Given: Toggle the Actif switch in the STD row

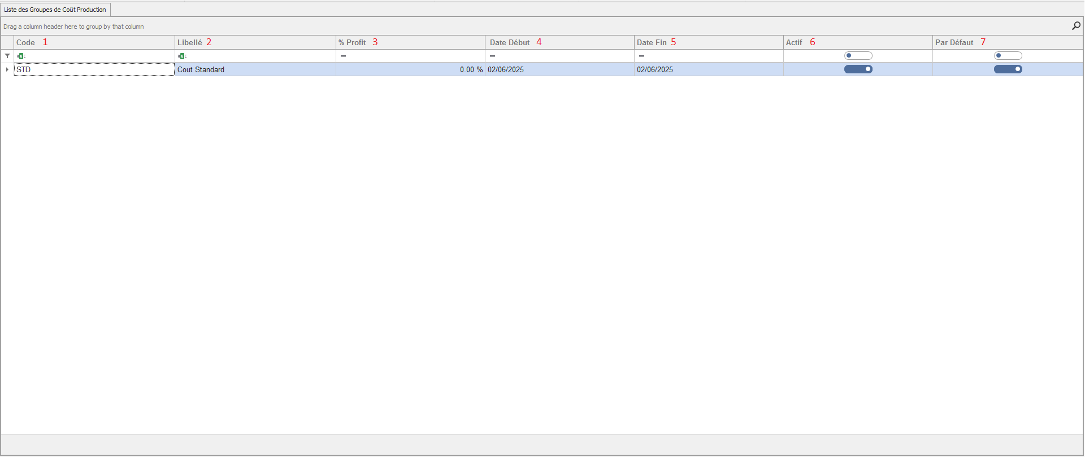Looking at the screenshot, I should (858, 69).
